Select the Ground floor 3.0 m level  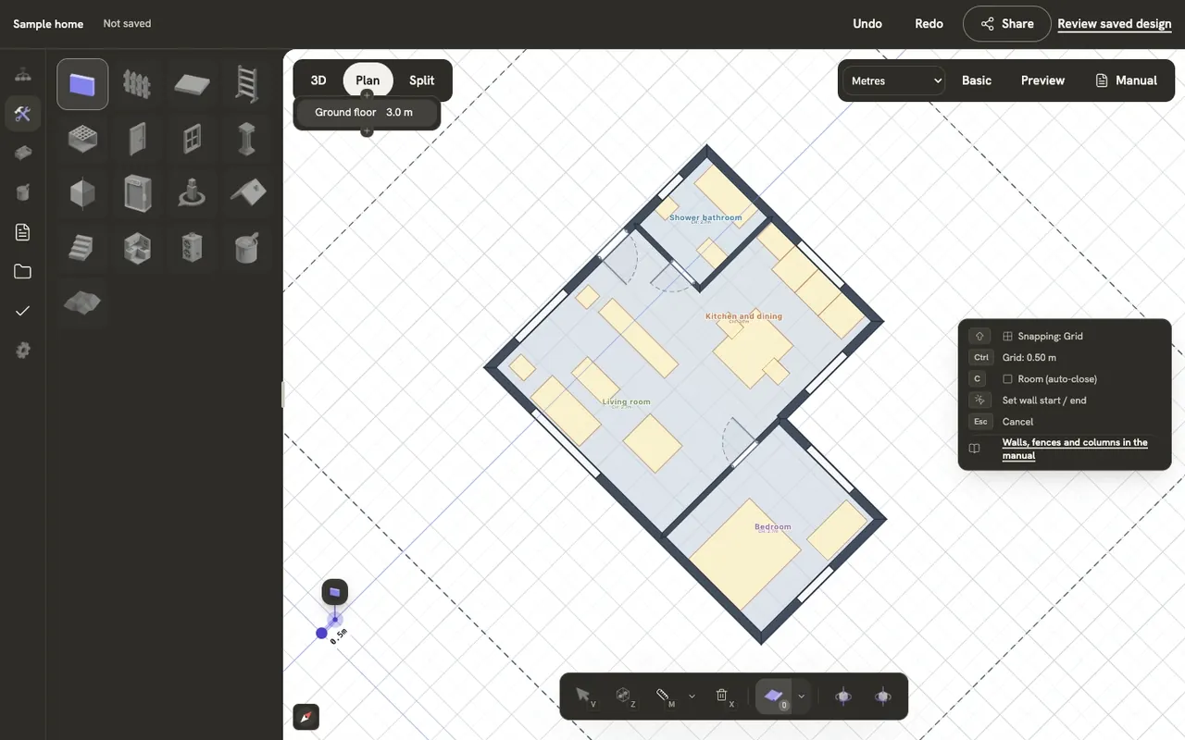(x=367, y=113)
